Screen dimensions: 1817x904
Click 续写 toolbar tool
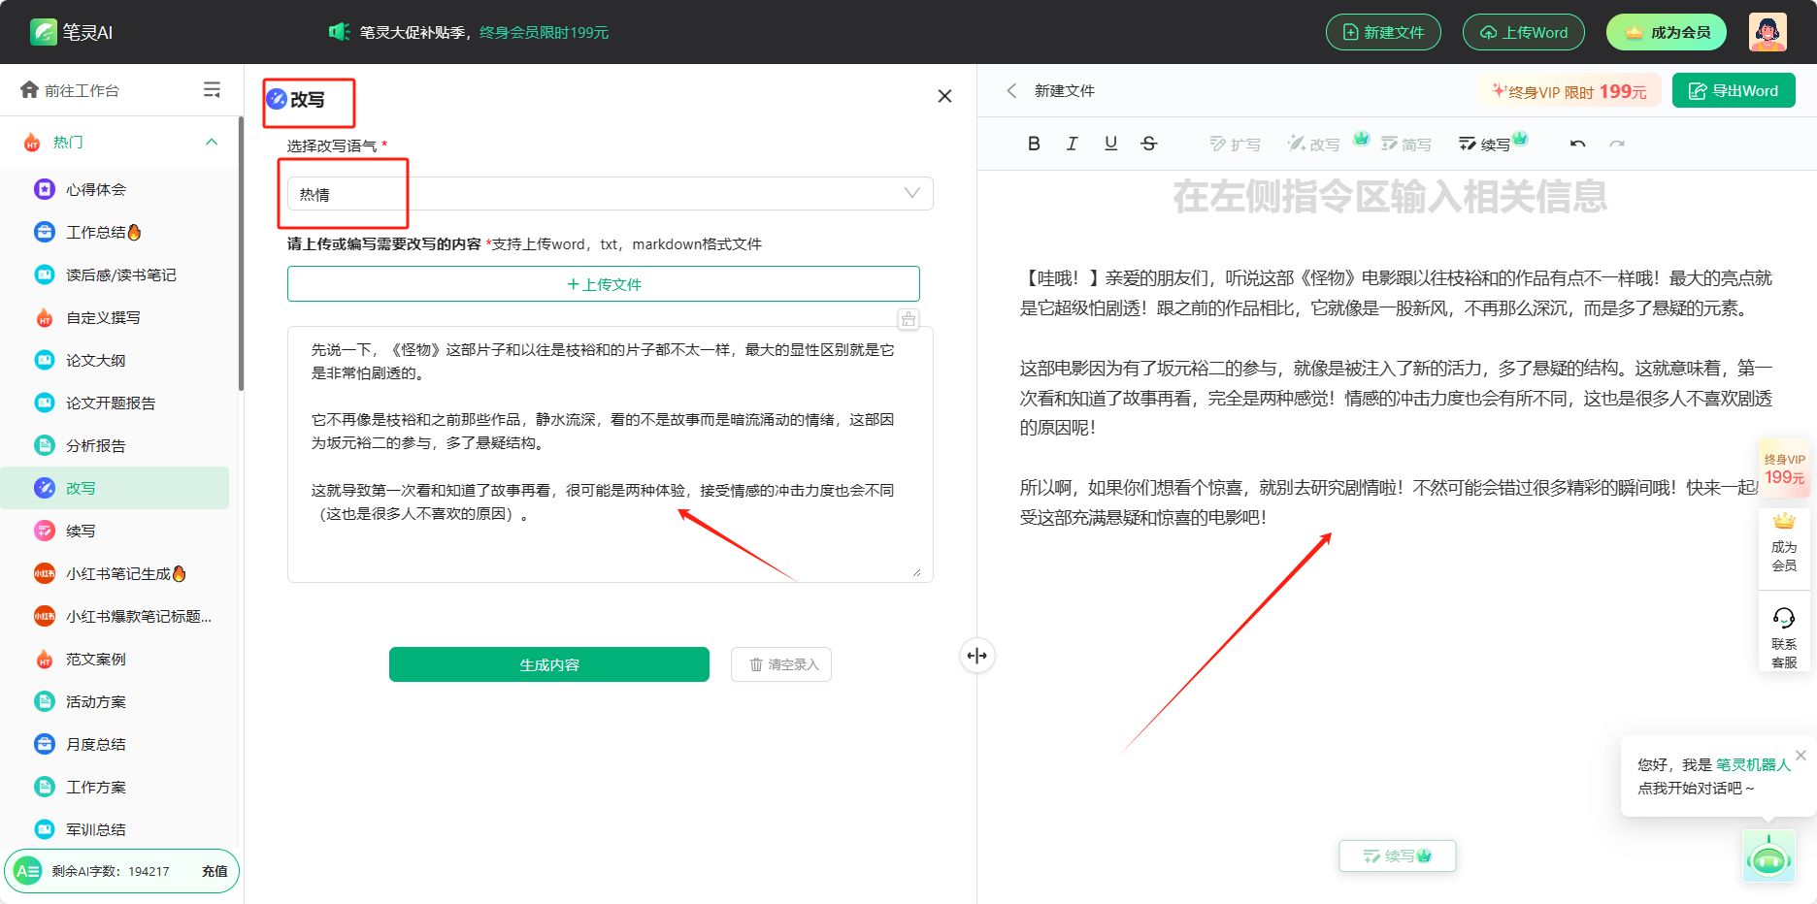tap(1485, 144)
